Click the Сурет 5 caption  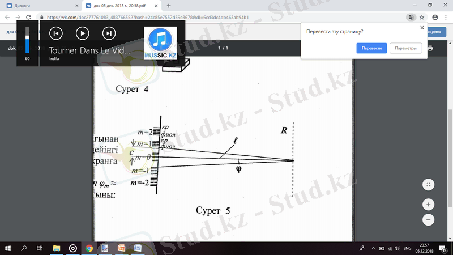pos(213,210)
